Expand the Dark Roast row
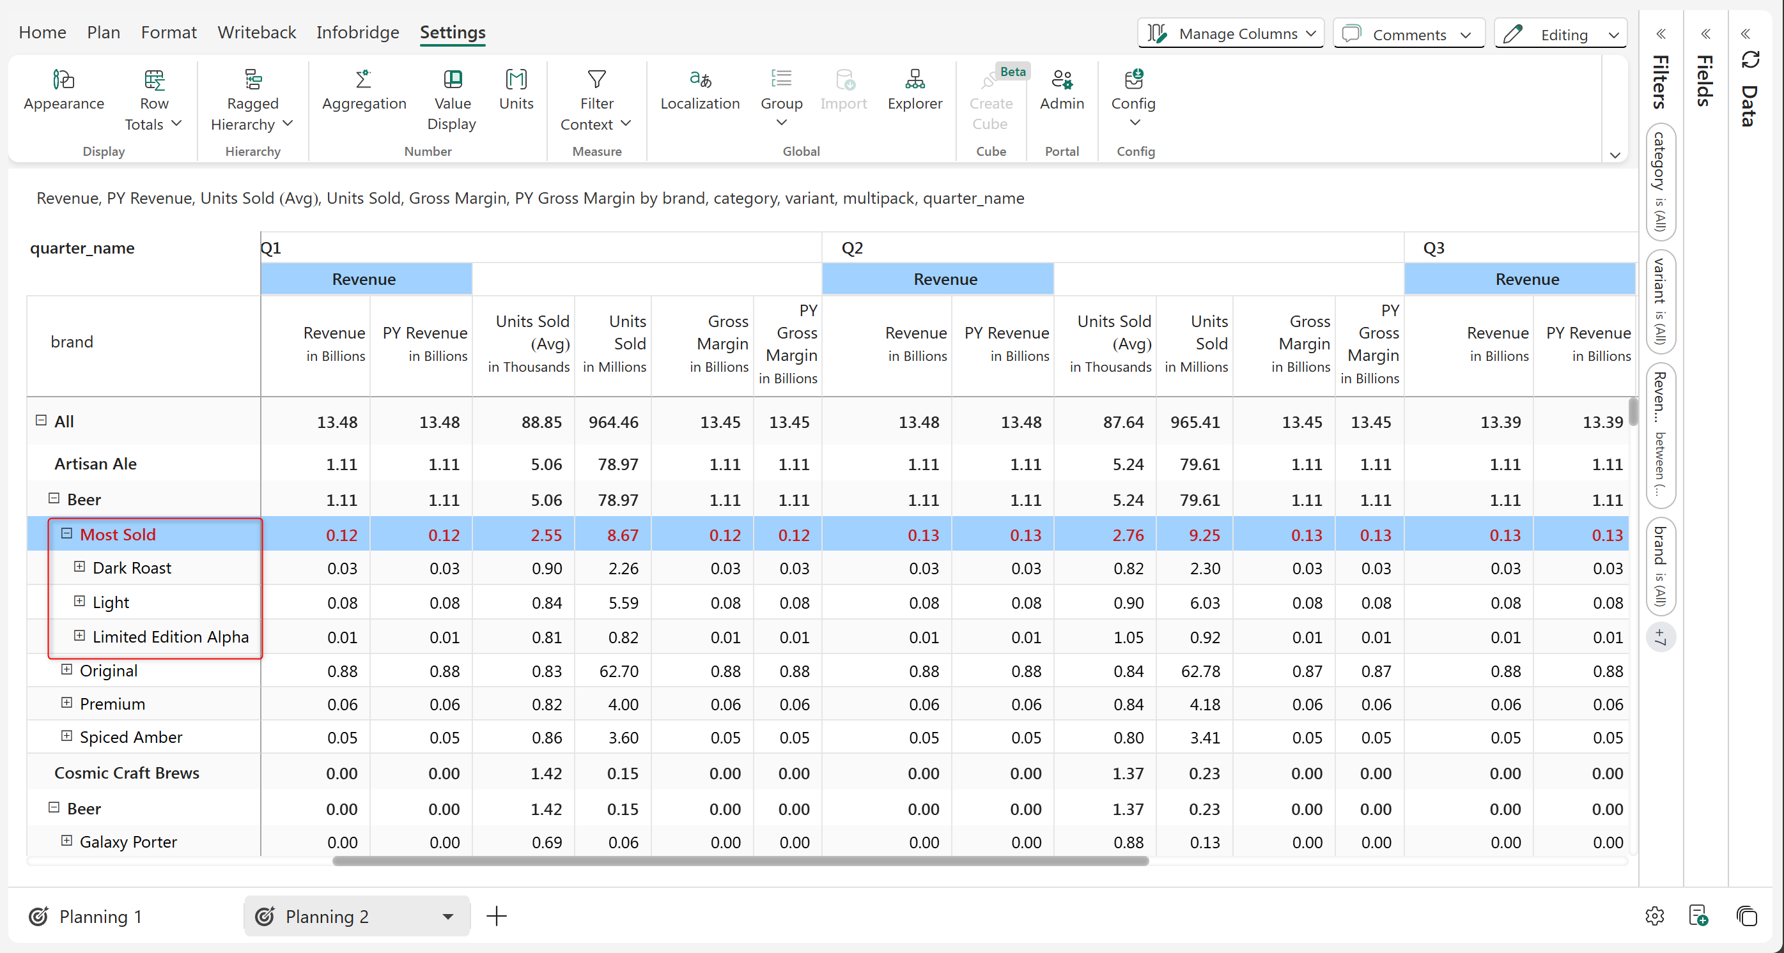This screenshot has width=1784, height=953. pyautogui.click(x=80, y=567)
